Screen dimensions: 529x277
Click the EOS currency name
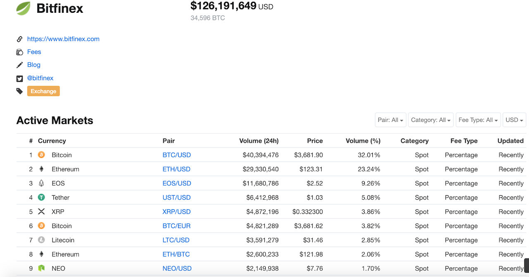coord(58,183)
